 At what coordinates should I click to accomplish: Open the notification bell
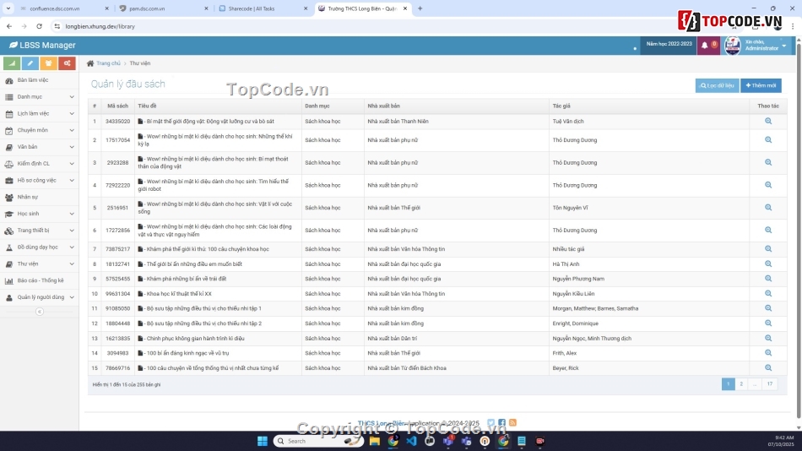[x=705, y=46]
